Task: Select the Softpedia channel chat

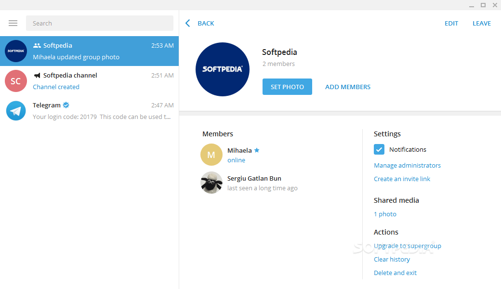Action: point(90,81)
